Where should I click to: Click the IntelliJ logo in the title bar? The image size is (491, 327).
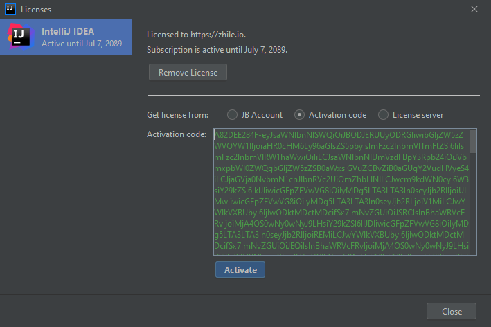coord(11,10)
